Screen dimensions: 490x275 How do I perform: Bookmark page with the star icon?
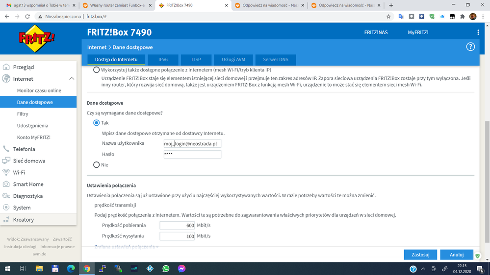click(388, 17)
